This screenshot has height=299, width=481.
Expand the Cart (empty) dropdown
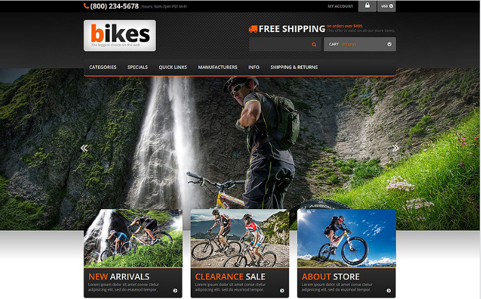[360, 44]
